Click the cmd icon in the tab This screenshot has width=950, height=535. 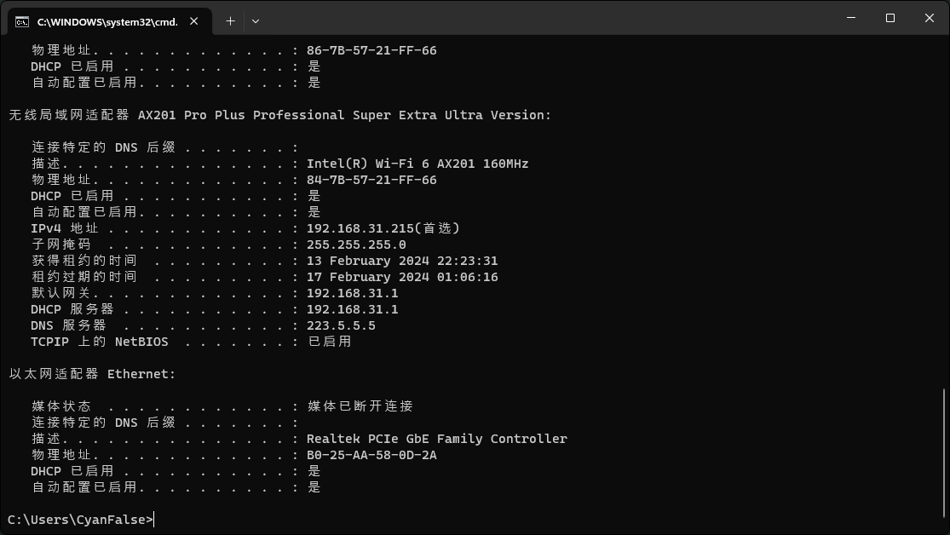(22, 22)
